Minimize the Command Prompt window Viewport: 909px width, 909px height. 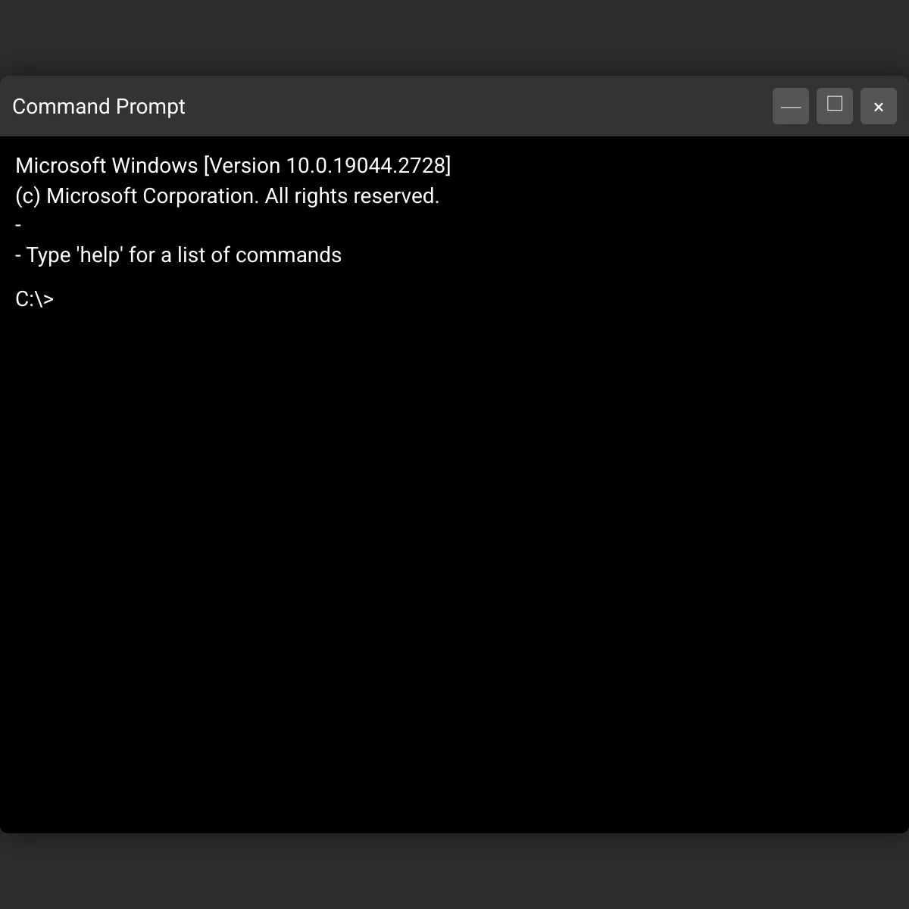791,106
